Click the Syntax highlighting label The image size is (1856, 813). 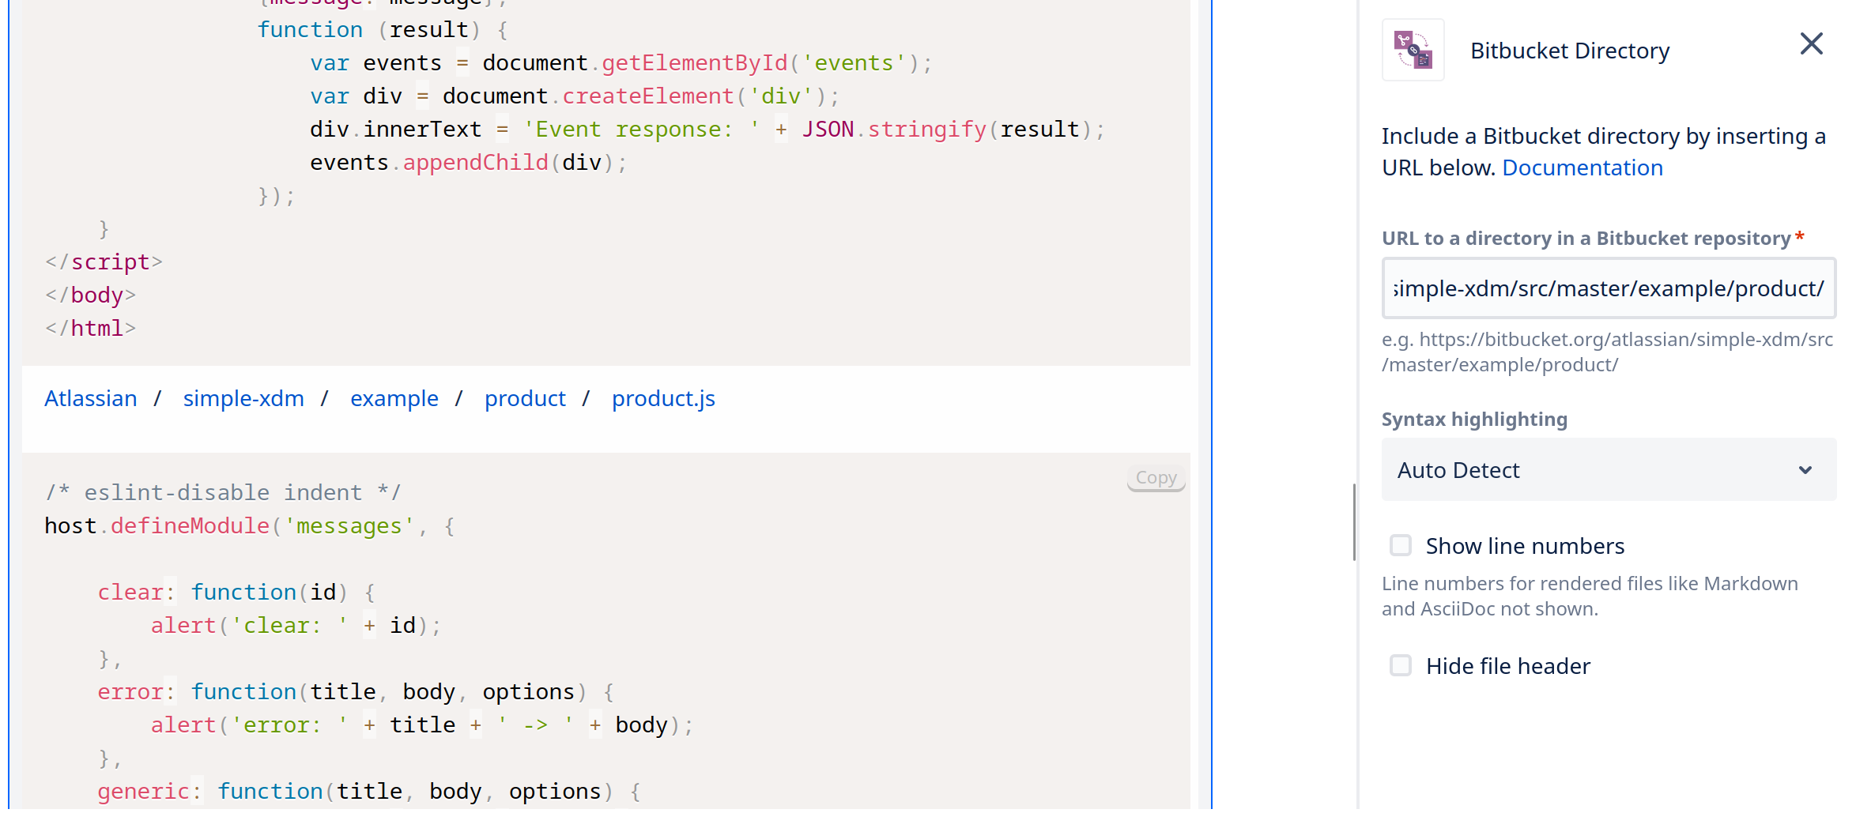tap(1474, 420)
